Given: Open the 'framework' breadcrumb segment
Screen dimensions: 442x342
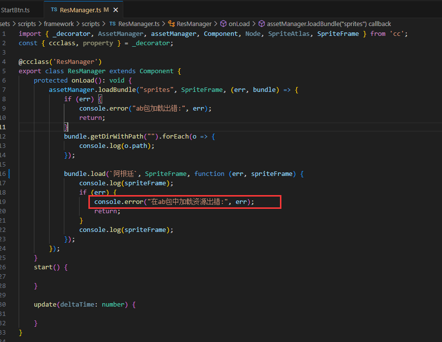Looking at the screenshot, I should (58, 24).
